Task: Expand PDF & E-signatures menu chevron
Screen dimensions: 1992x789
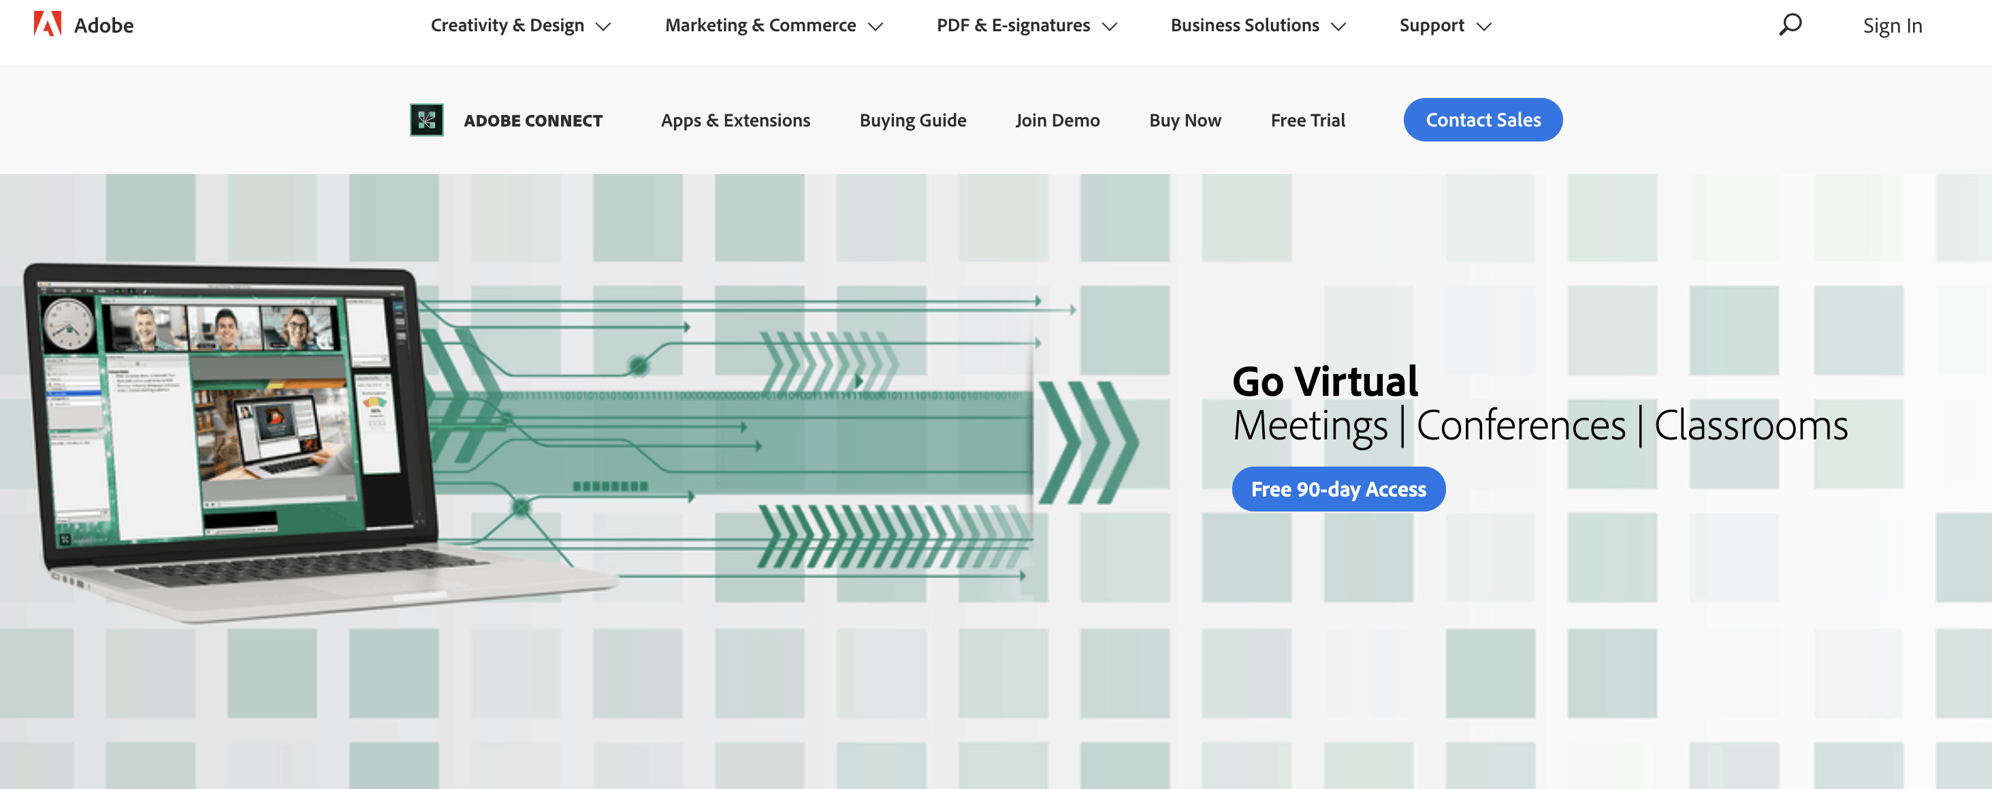Action: (x=1110, y=27)
